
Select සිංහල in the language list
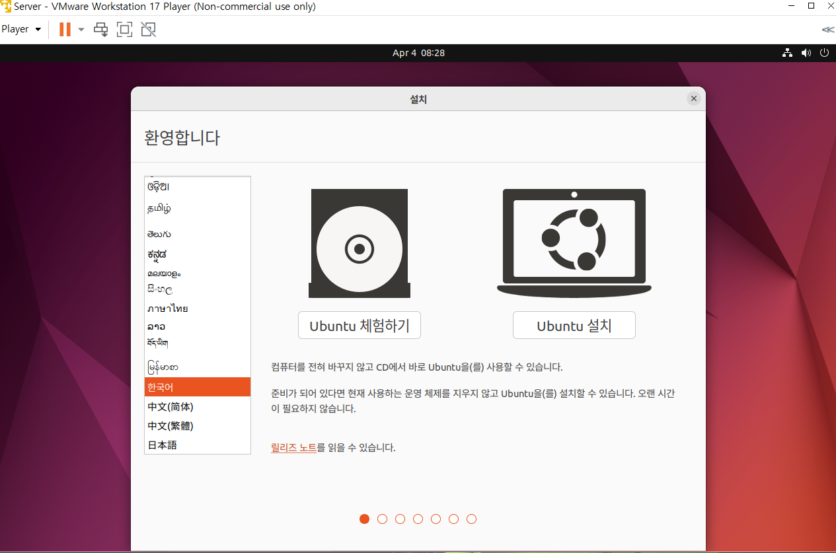point(198,289)
